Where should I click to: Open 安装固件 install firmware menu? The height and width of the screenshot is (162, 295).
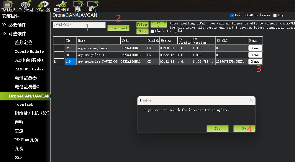click(x=11, y=16)
